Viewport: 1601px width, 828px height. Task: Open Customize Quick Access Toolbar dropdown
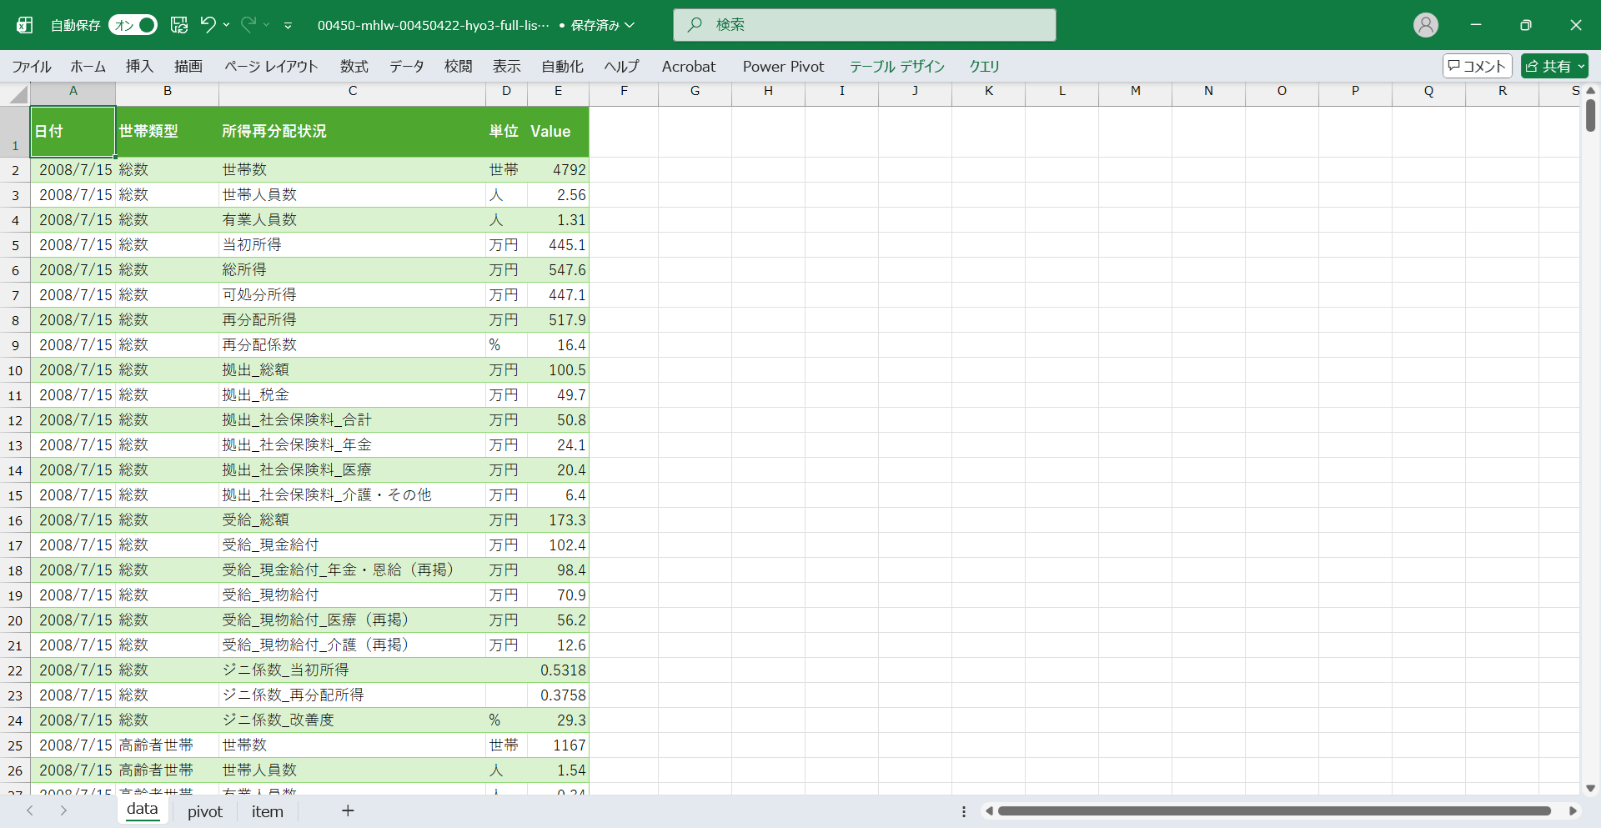coord(288,26)
